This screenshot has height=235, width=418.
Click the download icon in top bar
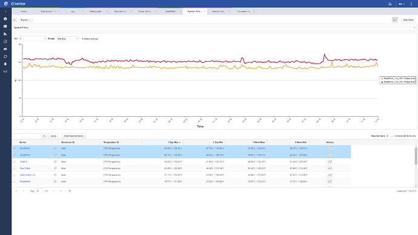390,4
